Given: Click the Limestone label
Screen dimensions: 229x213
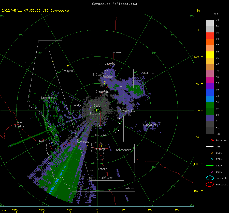Looking at the screenshot, I should pos(48,98).
